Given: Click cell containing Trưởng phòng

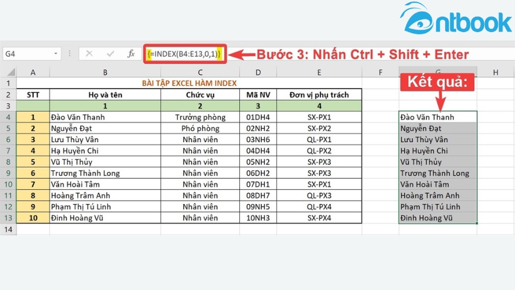Looking at the screenshot, I should tap(200, 117).
